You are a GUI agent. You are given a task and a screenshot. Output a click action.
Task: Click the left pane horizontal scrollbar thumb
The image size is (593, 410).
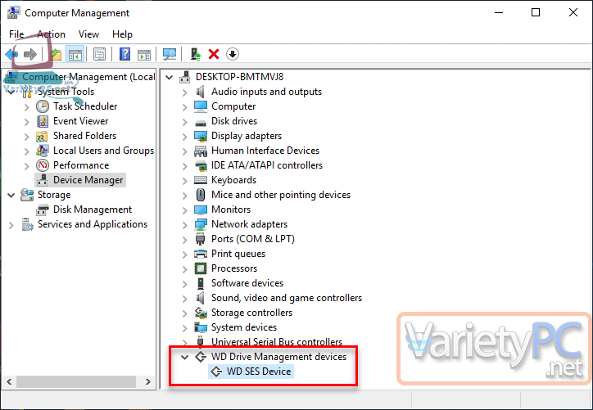coord(76,381)
